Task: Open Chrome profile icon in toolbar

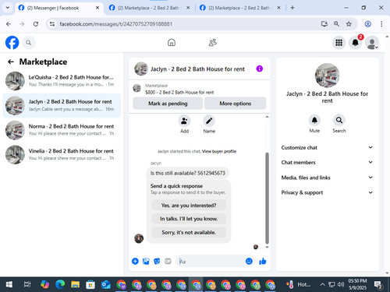Action: point(367,24)
